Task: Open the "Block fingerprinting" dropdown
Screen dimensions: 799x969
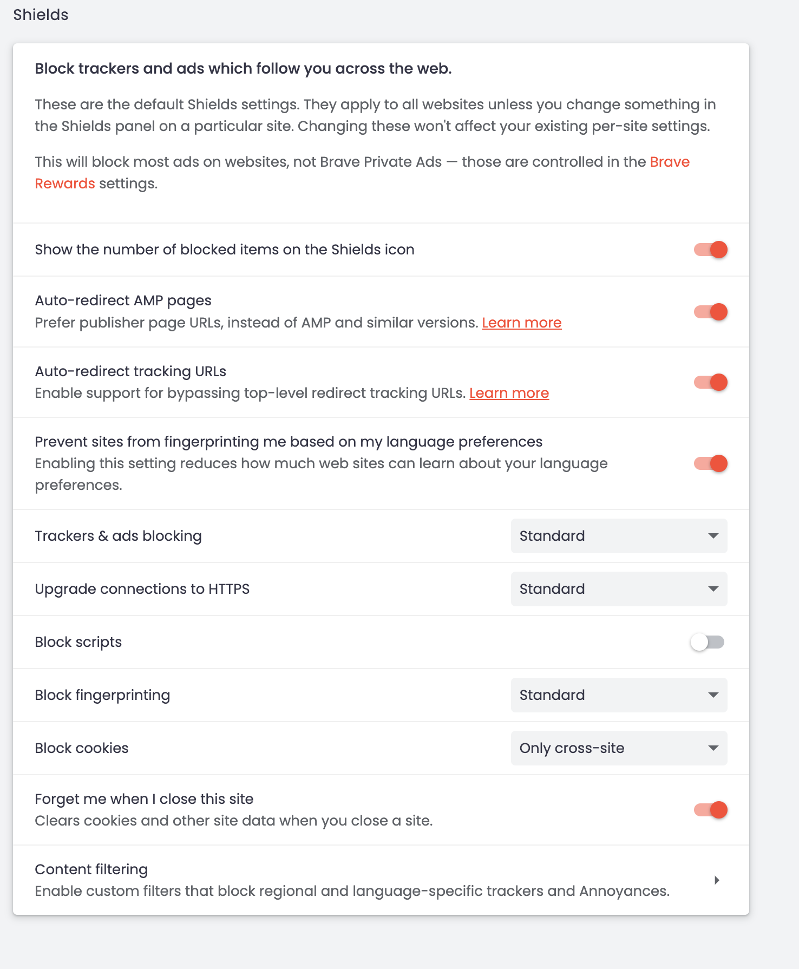Action: click(x=619, y=695)
